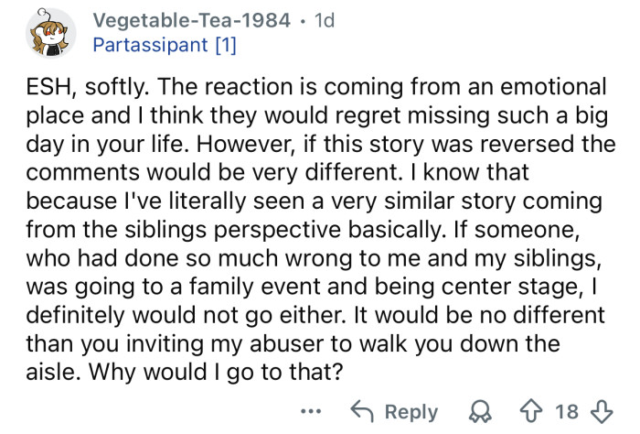Screen dimensions: 640x434
Task: Click the 1d comment timestamp
Action: pyautogui.click(x=324, y=21)
